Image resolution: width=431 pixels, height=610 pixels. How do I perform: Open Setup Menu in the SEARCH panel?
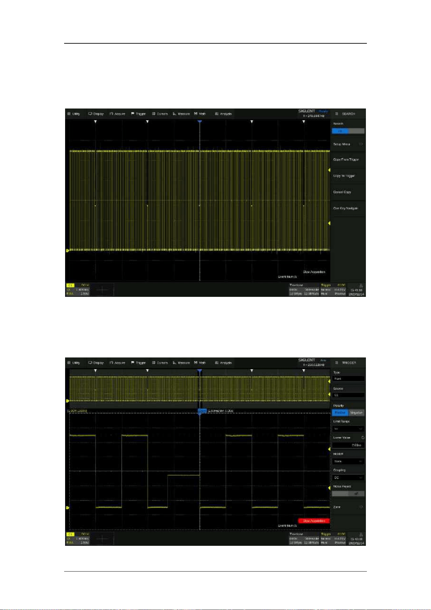click(x=348, y=144)
